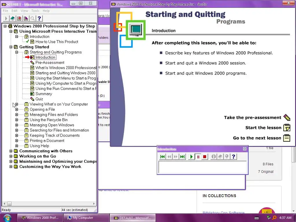Switch to Windows 2000 Prof taskbar button
Screen dimensions: 296x222
click(40, 218)
